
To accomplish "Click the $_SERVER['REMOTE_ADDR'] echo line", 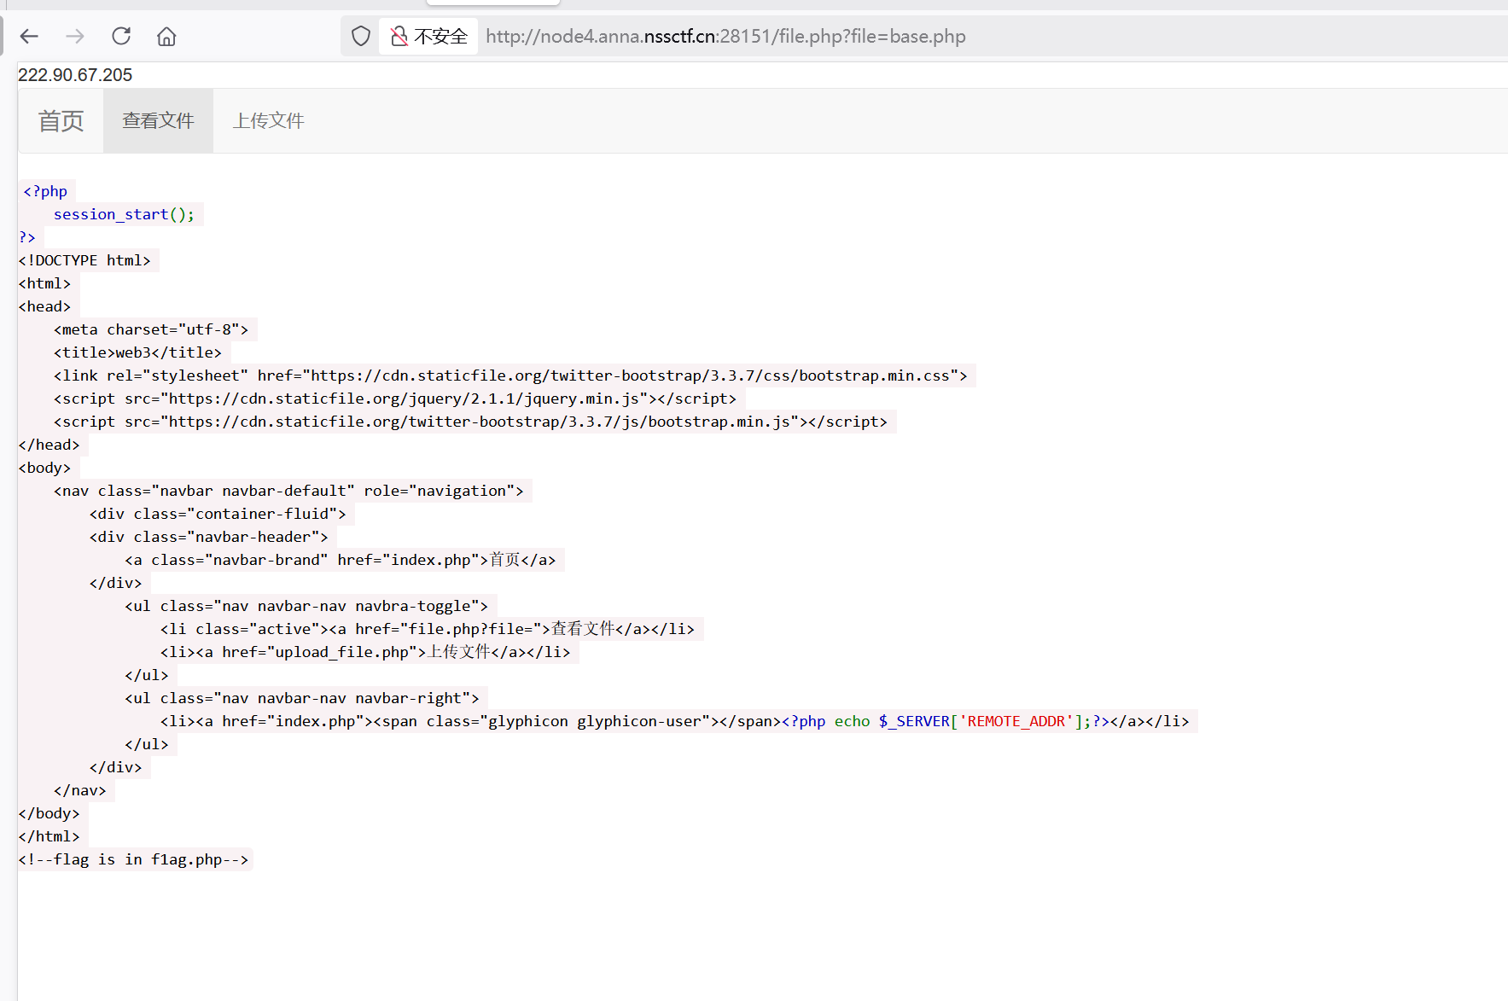I will pyautogui.click(x=674, y=721).
